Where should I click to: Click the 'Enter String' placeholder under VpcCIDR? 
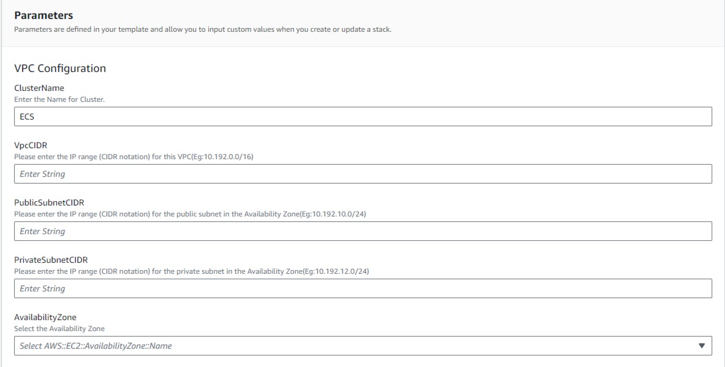(x=43, y=174)
